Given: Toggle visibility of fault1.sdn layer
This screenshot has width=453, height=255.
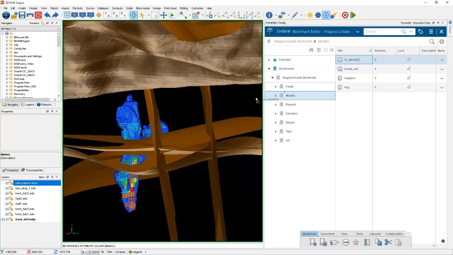Looking at the screenshot, I should 7,204.
